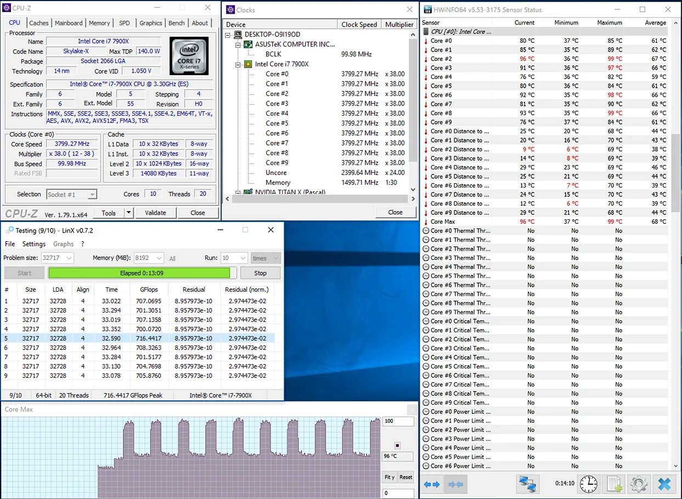Open the Run count dropdown in LinX

[243, 258]
